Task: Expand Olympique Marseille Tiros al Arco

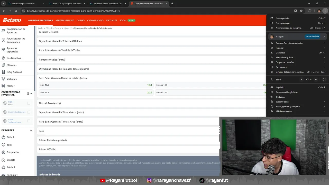Action: (151, 112)
